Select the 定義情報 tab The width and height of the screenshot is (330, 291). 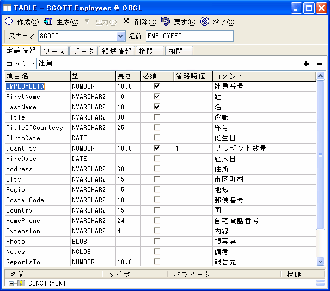[21, 51]
